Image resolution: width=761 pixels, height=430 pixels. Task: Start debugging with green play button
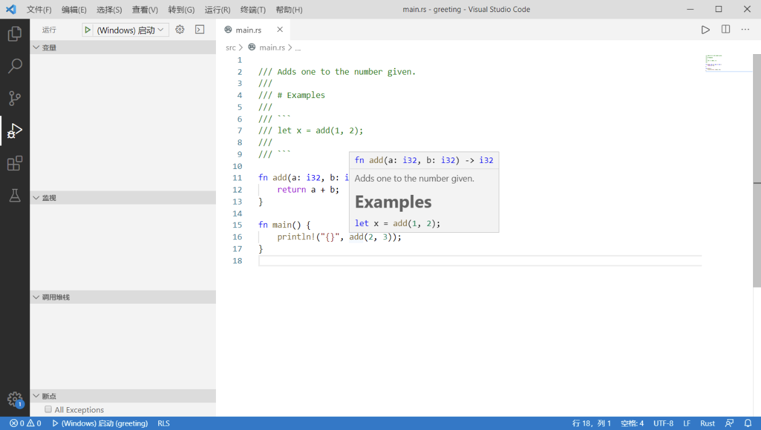(88, 30)
